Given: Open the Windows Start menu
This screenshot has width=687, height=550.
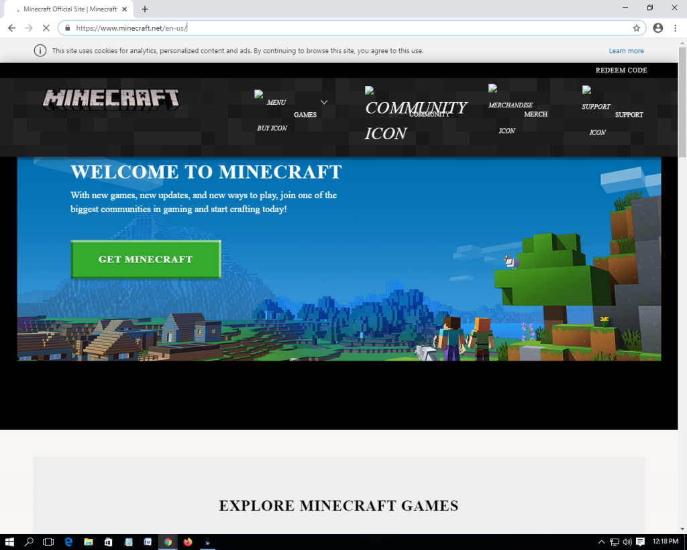Looking at the screenshot, I should click(9, 542).
